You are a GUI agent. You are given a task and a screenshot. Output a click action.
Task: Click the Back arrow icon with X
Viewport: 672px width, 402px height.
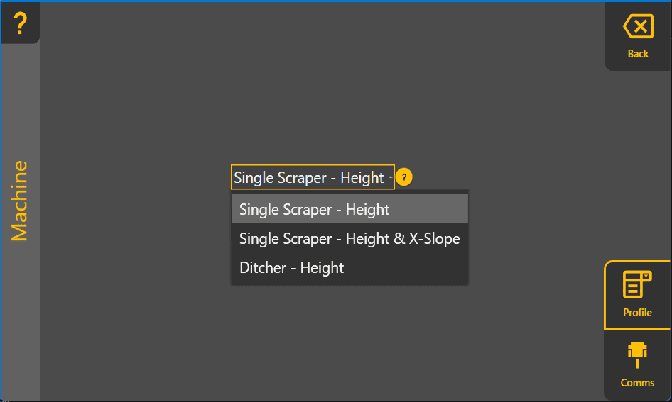tap(638, 28)
